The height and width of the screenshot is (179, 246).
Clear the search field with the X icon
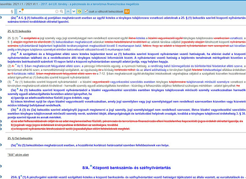click(57, 11)
